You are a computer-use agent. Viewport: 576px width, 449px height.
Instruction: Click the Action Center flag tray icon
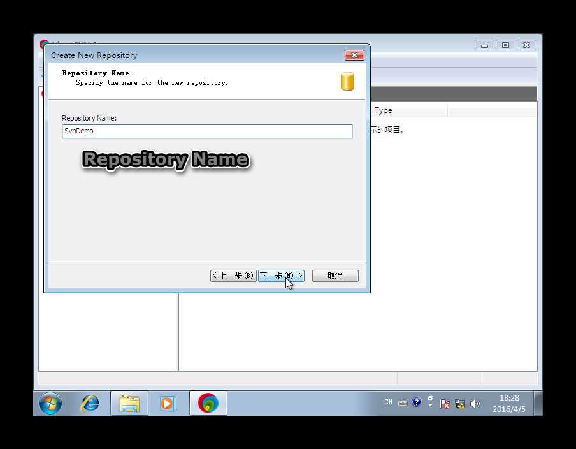445,404
